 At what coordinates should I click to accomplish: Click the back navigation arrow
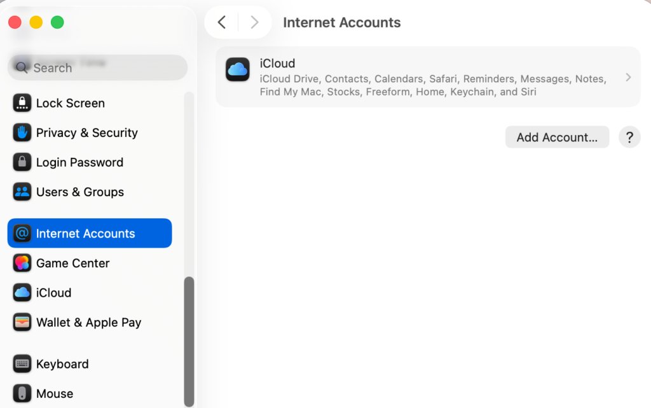221,22
